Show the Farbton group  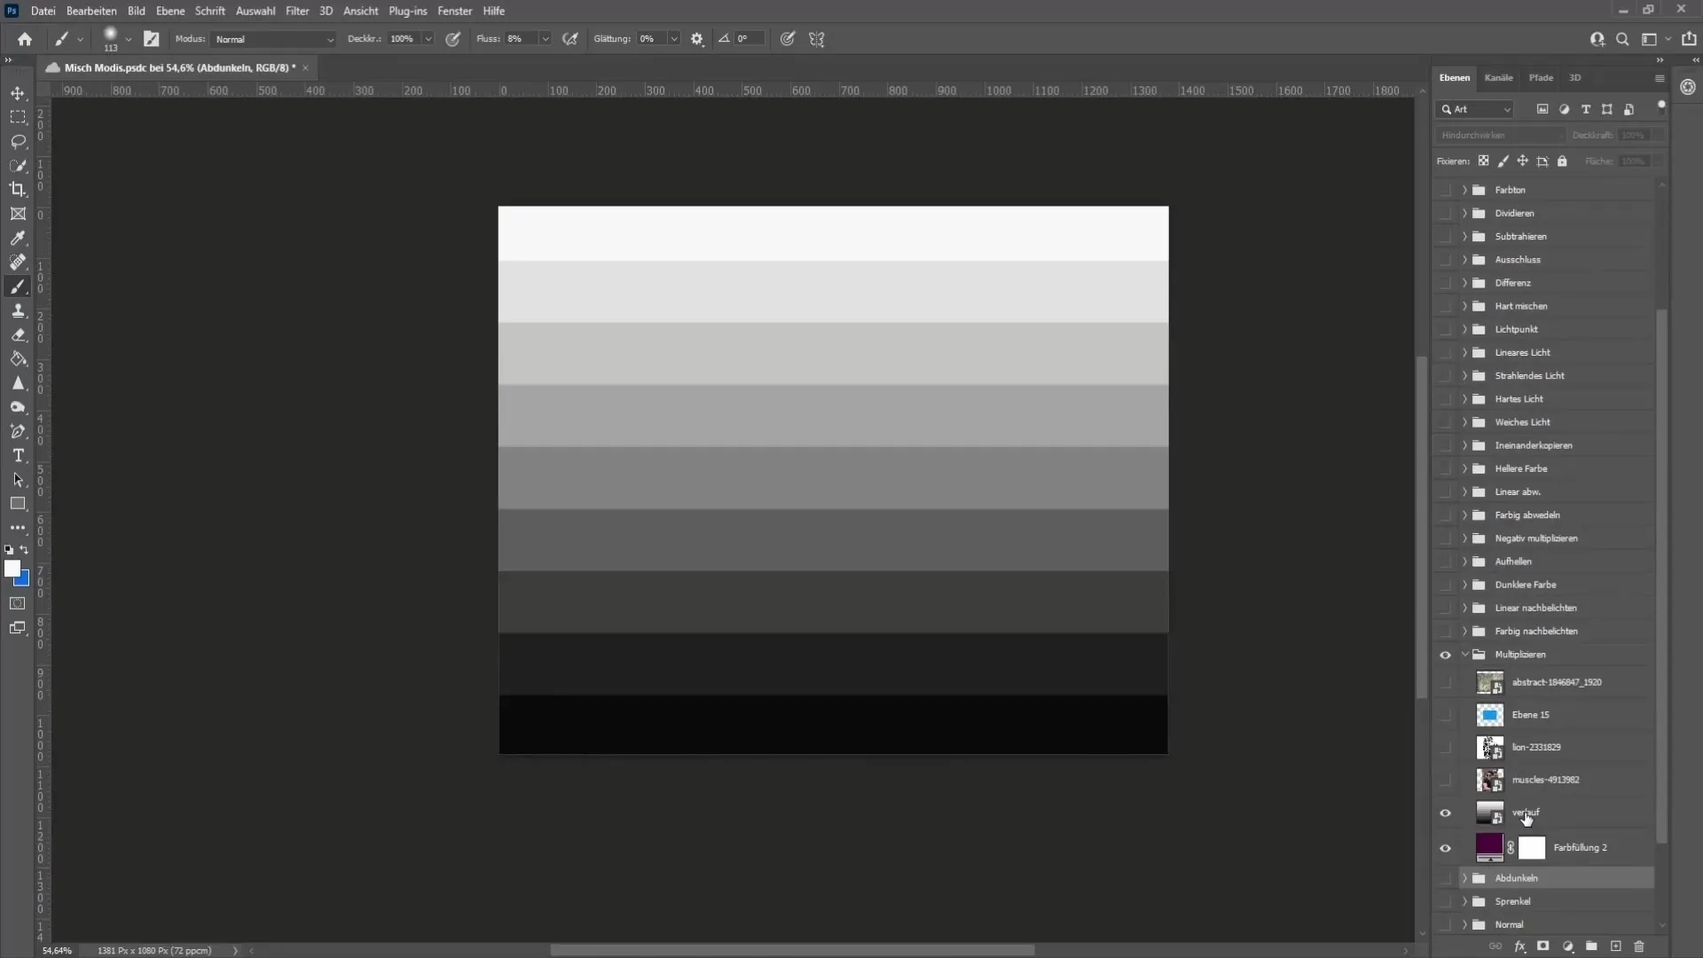point(1445,190)
